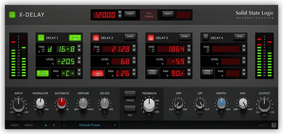
Task: Click the 120.00 tempo display
Action: click(105, 15)
